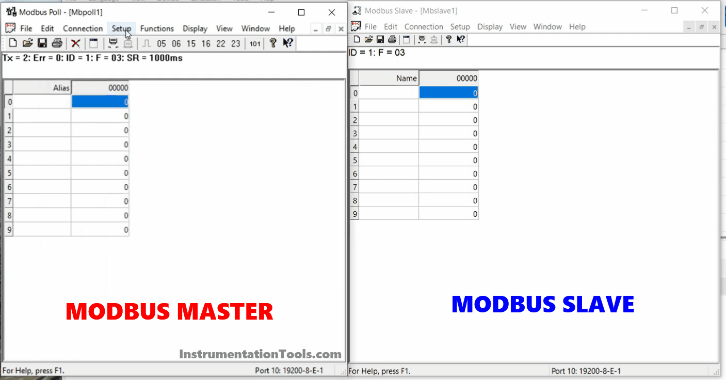Save the Modbus Poll document
Screen dimensions: 726x380
tap(42, 43)
